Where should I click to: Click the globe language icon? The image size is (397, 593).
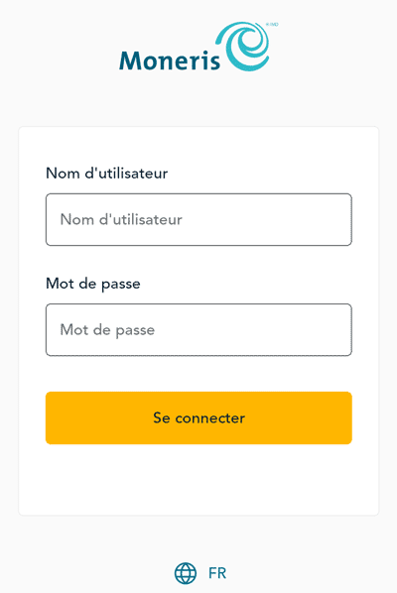pos(186,573)
